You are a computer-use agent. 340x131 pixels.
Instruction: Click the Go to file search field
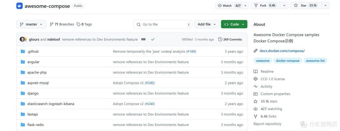click(163, 24)
